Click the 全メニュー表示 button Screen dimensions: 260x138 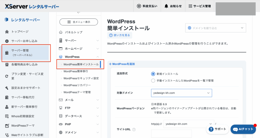click(x=79, y=22)
